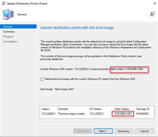The image size is (158, 137).
Task: Click the < Previous button
Action: pyautogui.click(x=83, y=131)
